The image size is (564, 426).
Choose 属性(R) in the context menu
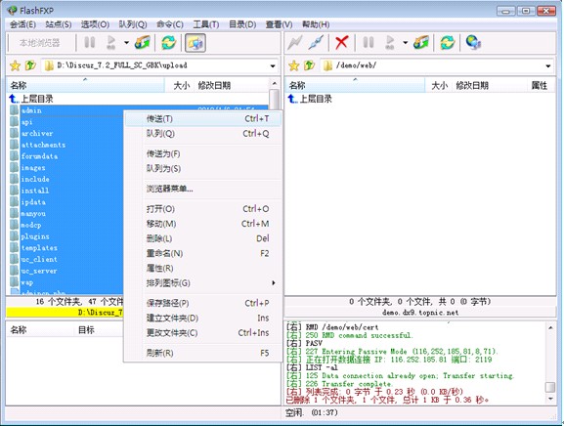[203, 268]
